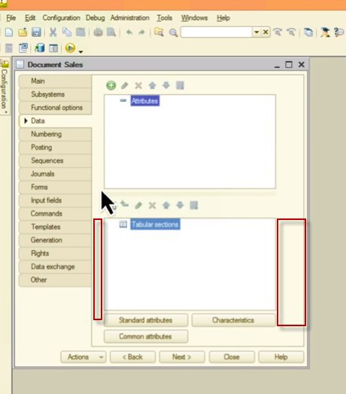Viewport: 346px width, 394px height.
Task: Click the Paste clipboard icon
Action: 80,32
